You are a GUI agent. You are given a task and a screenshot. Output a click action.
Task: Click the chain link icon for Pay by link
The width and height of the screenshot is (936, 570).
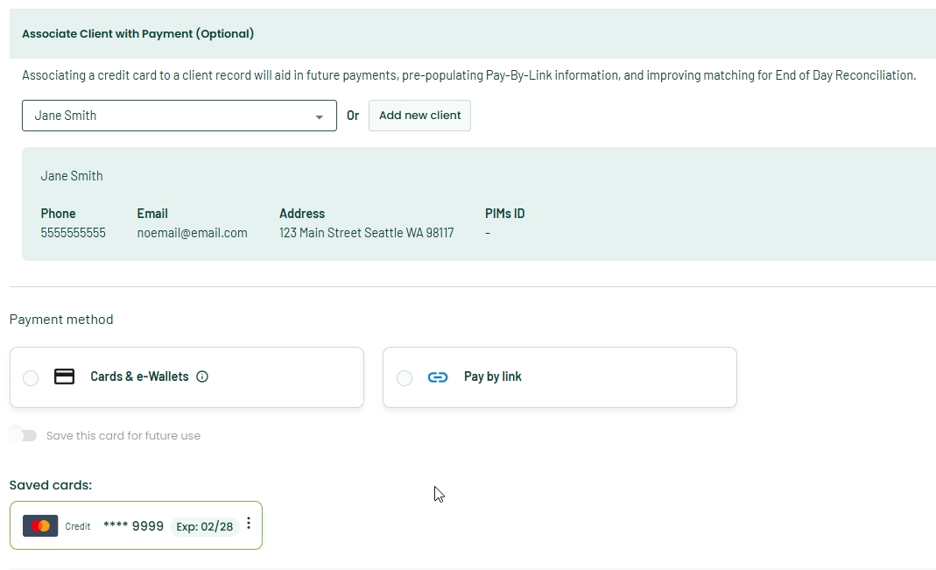tap(438, 377)
